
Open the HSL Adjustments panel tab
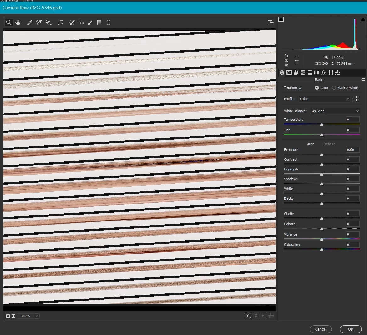[x=303, y=73]
